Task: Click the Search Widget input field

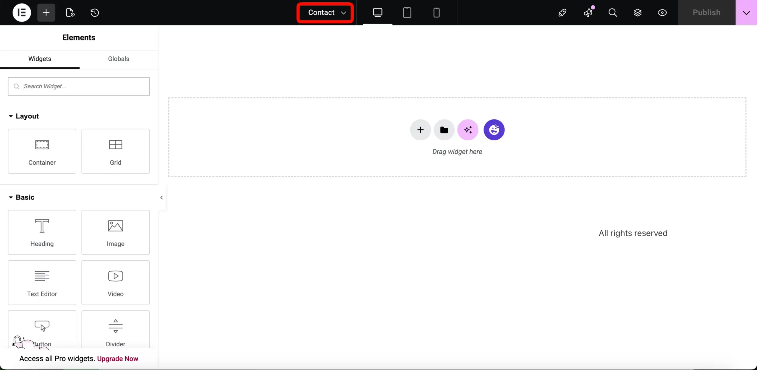Action: point(79,86)
